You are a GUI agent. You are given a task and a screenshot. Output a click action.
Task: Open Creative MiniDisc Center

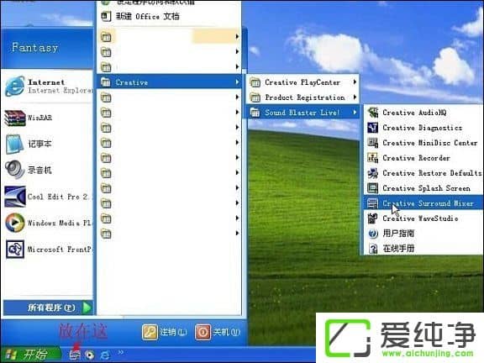(423, 143)
